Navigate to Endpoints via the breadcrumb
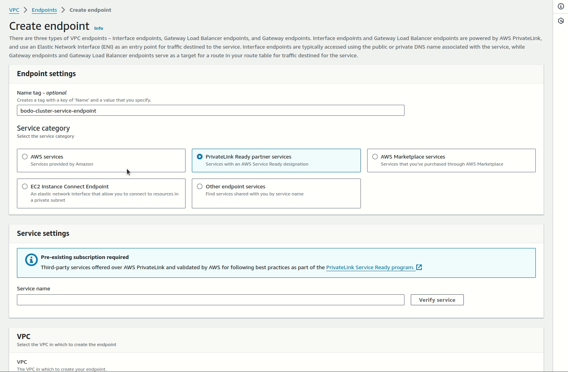Screen dimensions: 568x372 tap(44, 10)
